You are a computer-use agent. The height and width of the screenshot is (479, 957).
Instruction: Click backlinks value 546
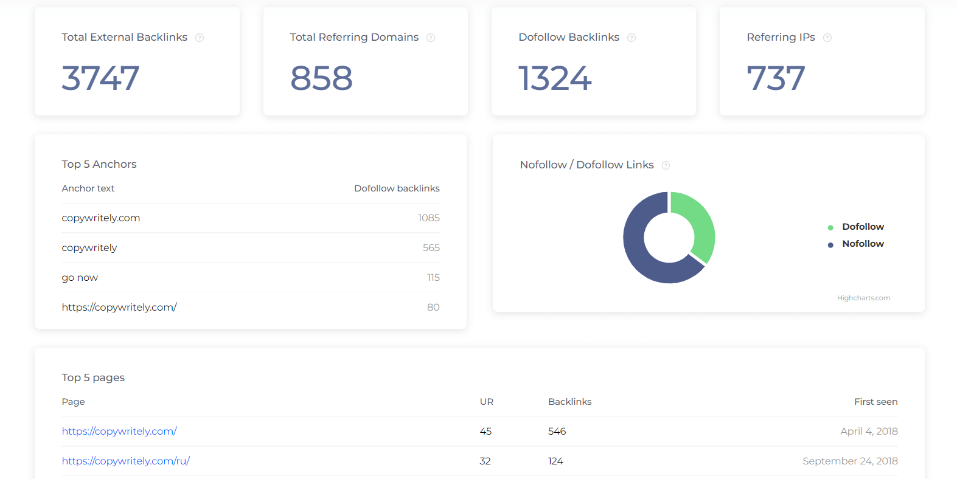[x=557, y=431]
